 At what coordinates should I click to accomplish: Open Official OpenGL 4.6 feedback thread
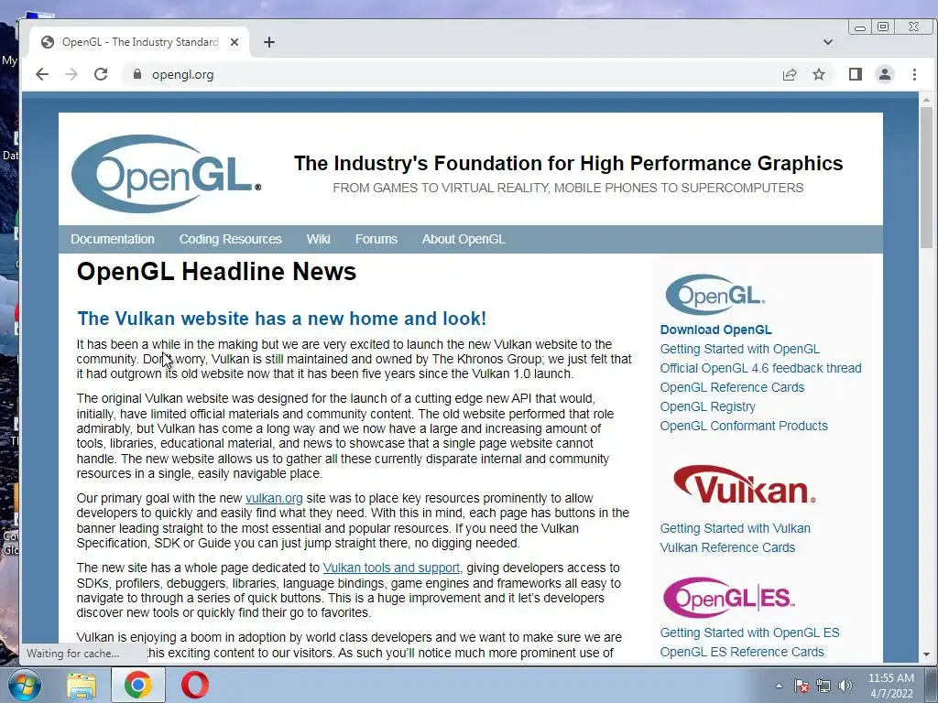click(x=761, y=368)
